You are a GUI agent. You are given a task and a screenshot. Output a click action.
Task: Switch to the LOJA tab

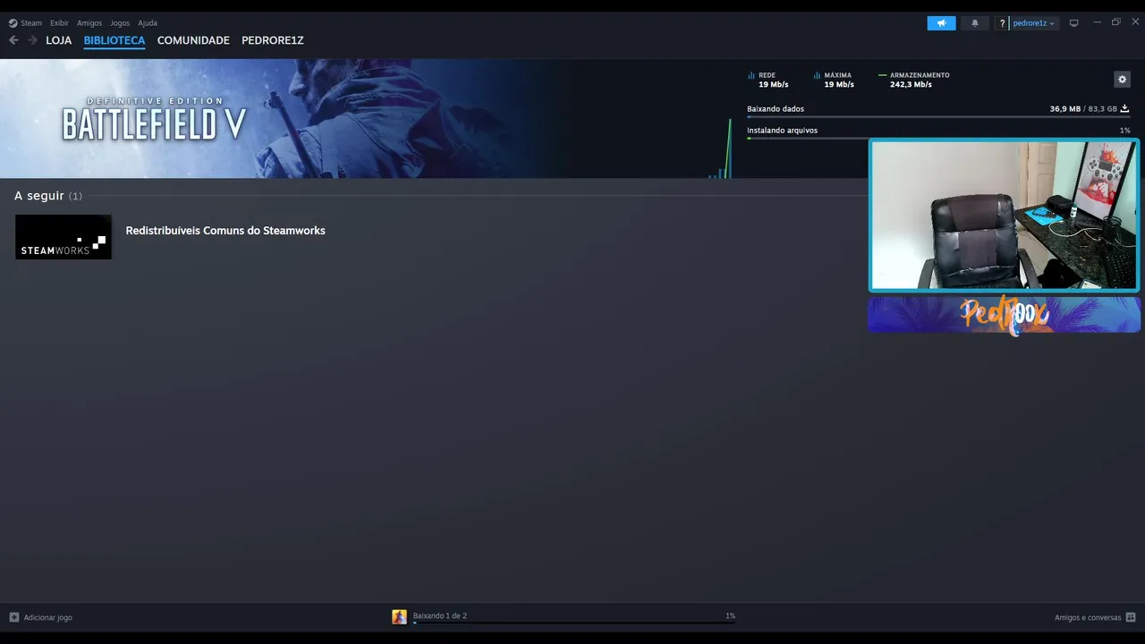59,40
